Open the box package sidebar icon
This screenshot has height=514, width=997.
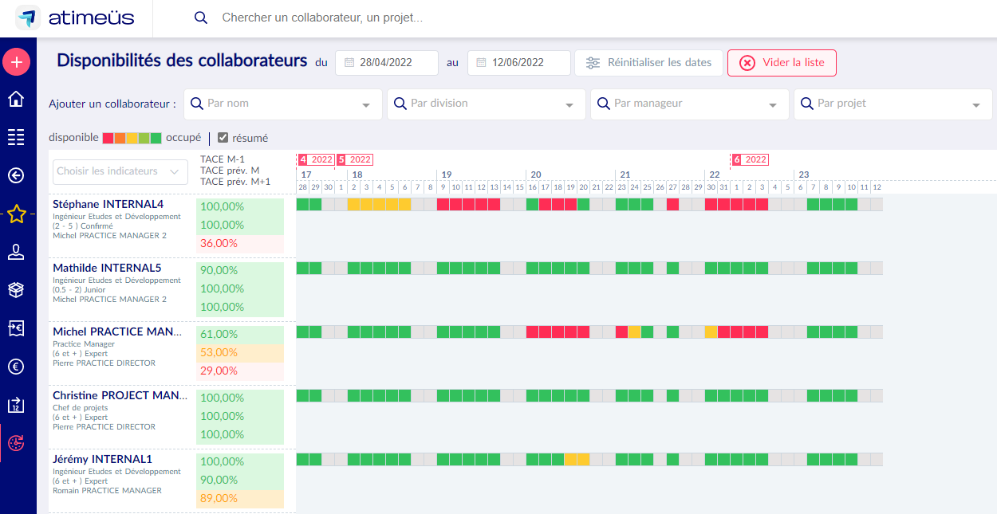click(x=16, y=290)
